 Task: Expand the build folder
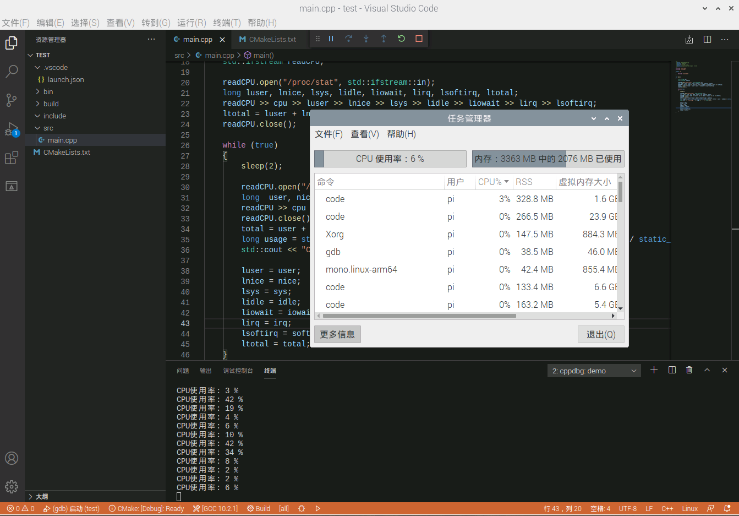click(37, 104)
